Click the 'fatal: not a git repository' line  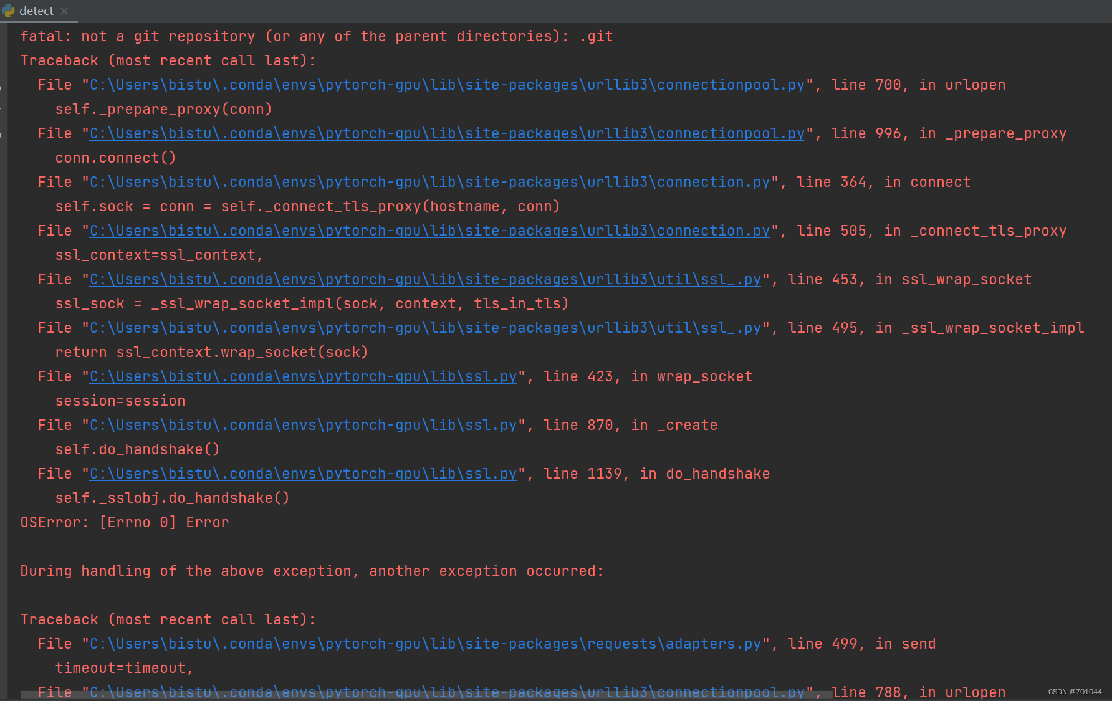coord(317,36)
